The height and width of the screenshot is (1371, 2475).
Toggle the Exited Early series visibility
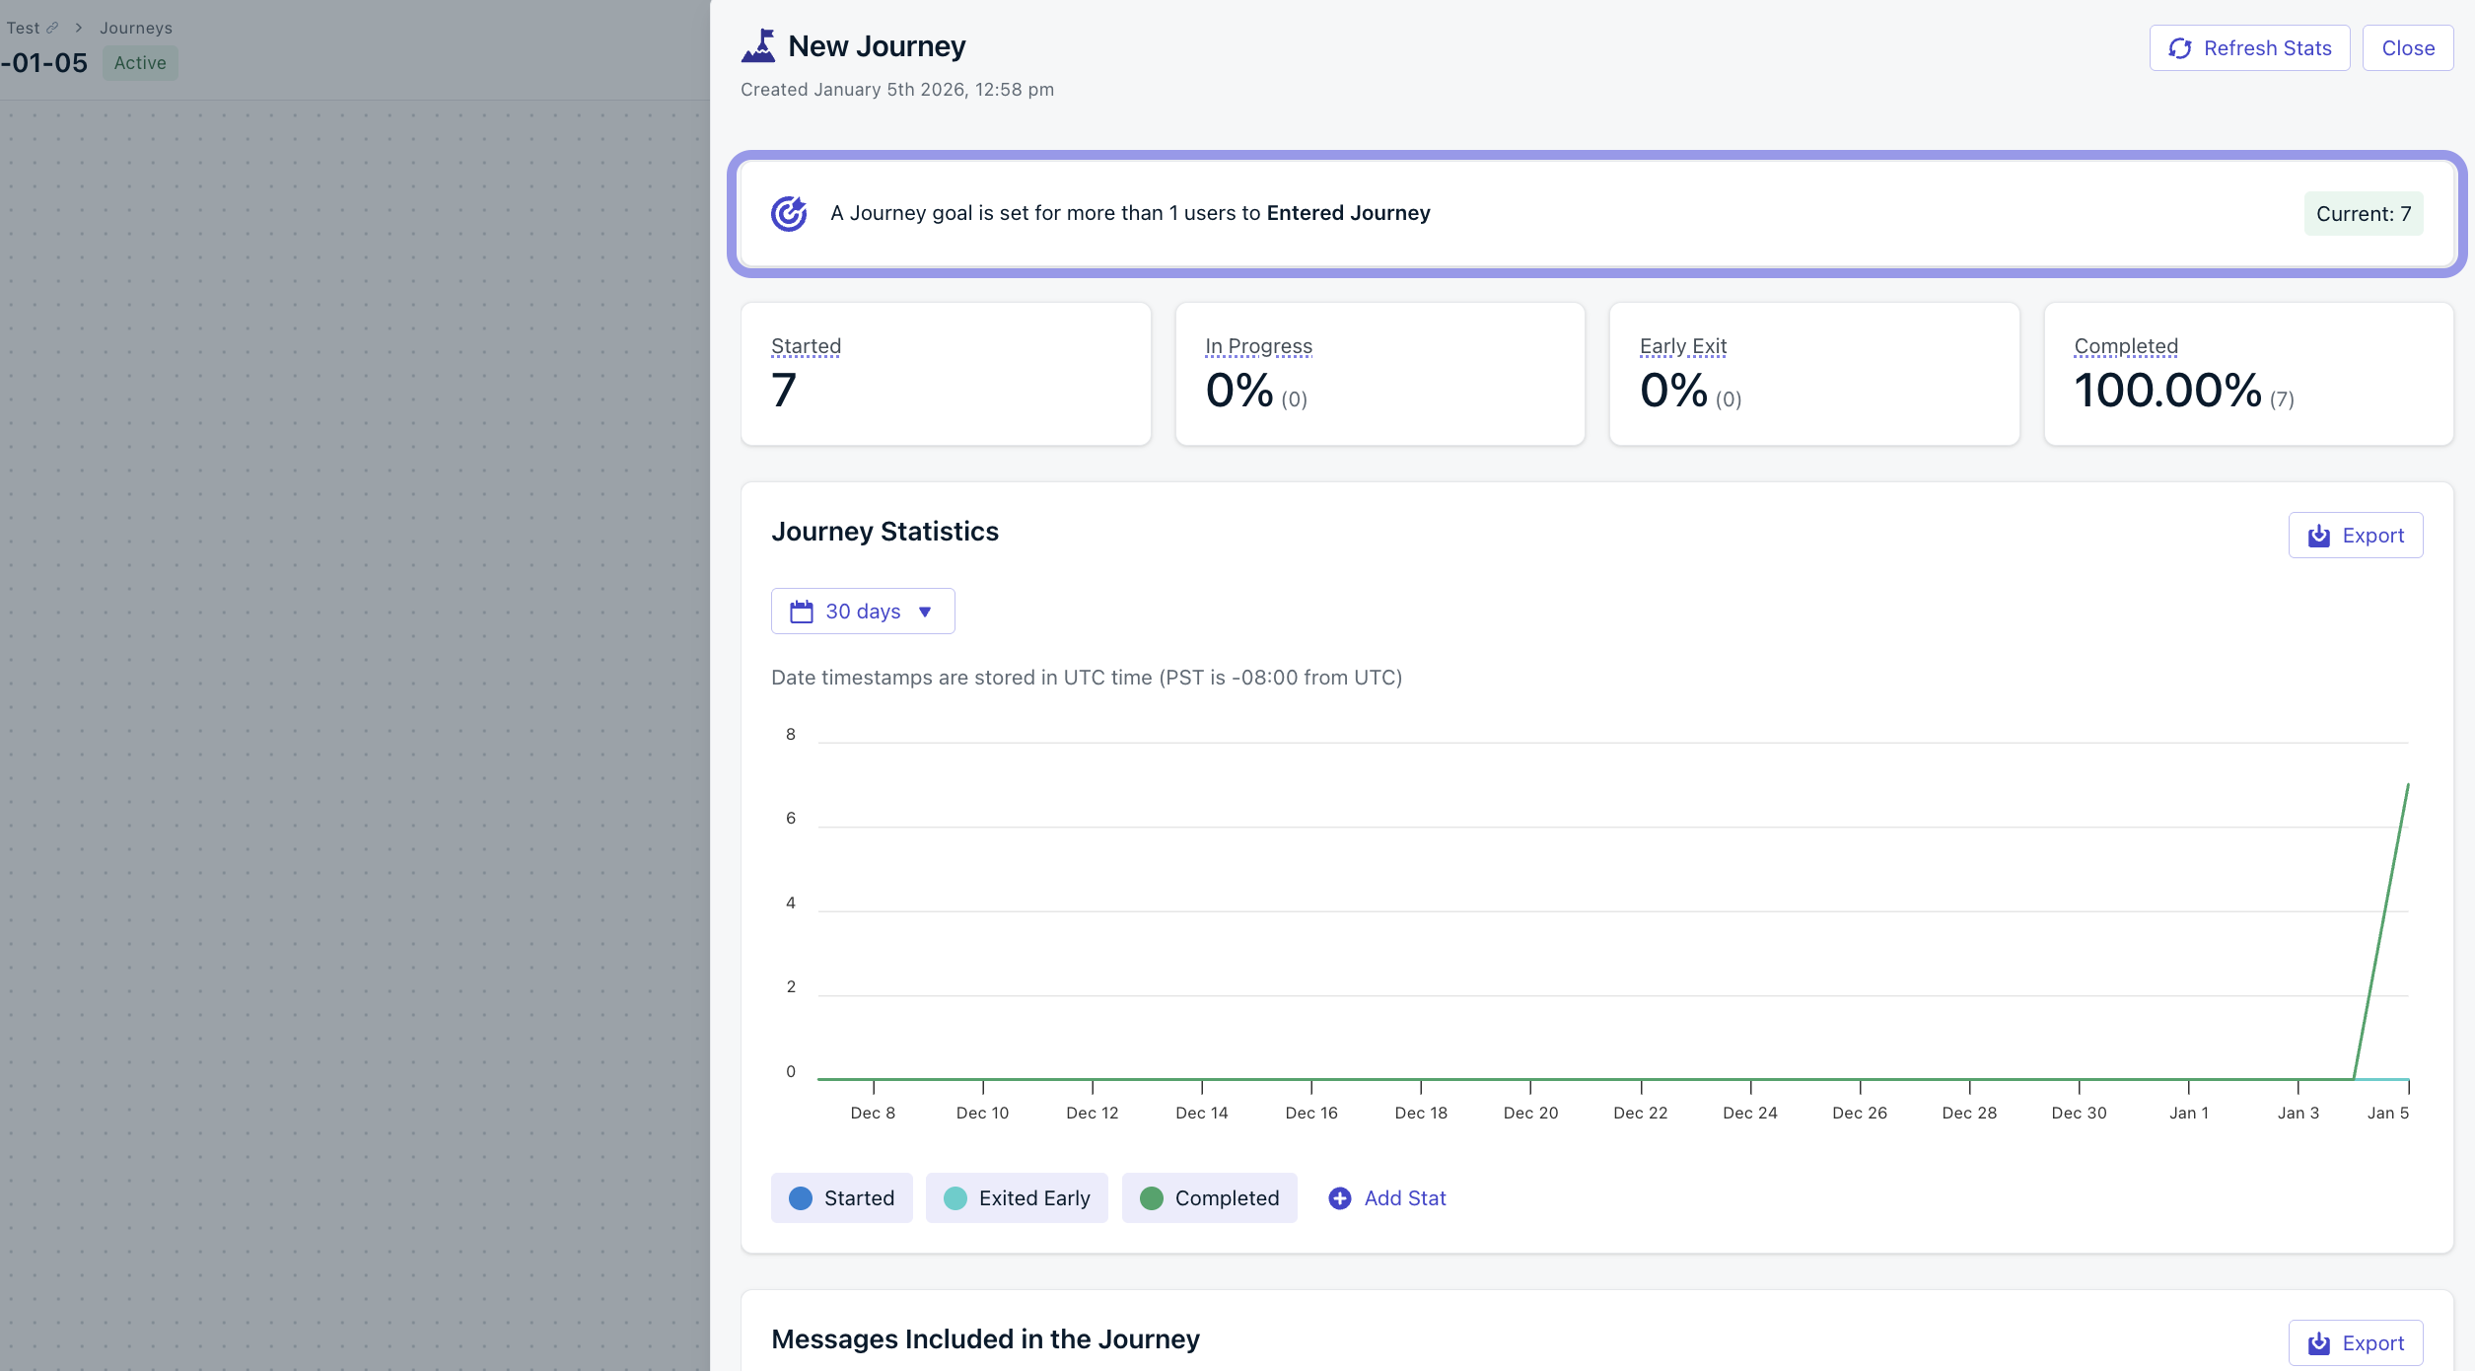(1016, 1197)
